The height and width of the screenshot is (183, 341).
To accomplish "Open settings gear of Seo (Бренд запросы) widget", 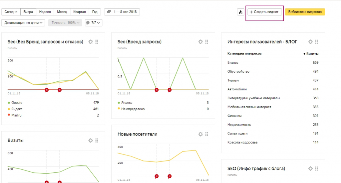I will 200,42.
